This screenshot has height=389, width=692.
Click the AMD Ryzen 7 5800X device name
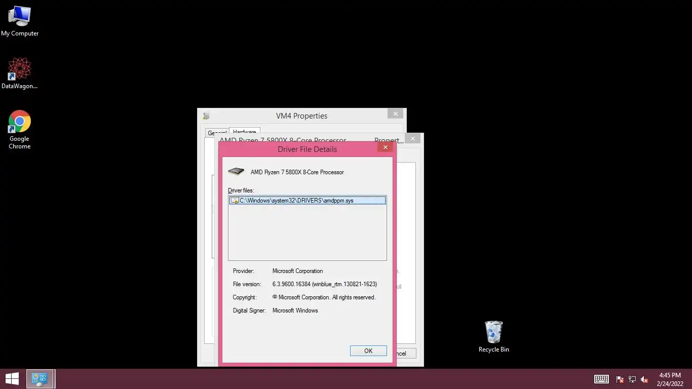(297, 172)
